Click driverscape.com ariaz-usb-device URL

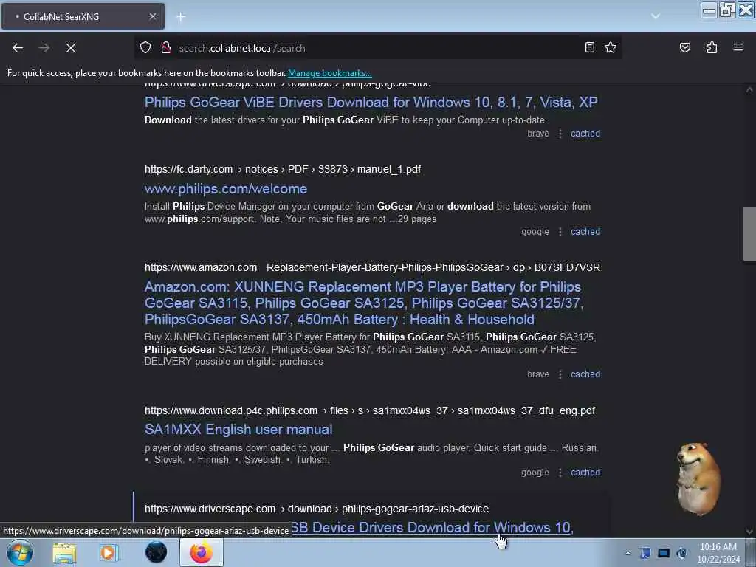click(316, 509)
